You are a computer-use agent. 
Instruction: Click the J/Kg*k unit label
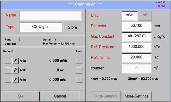click(159, 37)
